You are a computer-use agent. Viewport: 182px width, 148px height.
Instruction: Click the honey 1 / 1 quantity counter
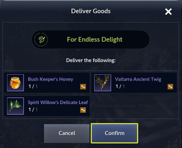(x=33, y=86)
